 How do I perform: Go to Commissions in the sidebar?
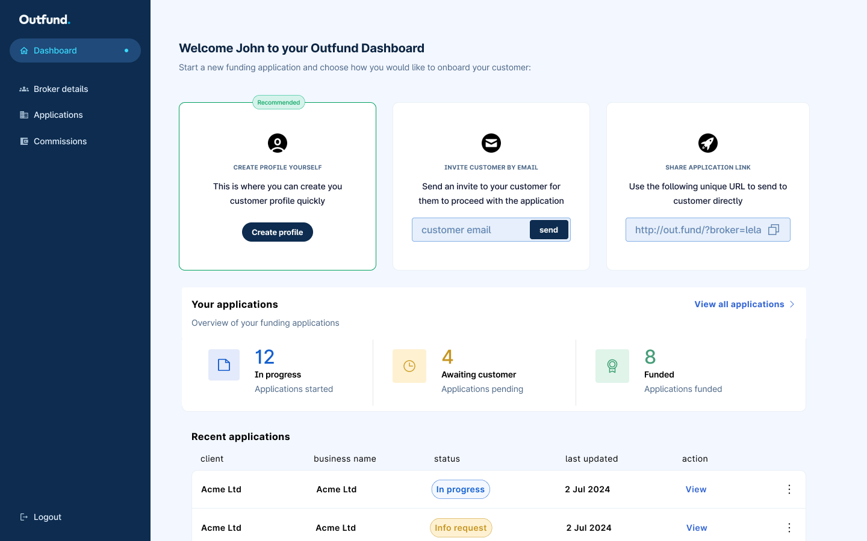pyautogui.click(x=60, y=141)
